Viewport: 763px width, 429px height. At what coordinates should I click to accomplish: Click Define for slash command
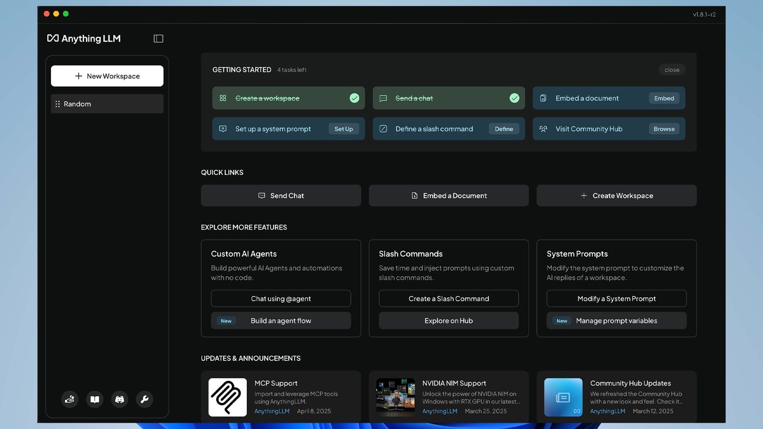point(504,129)
